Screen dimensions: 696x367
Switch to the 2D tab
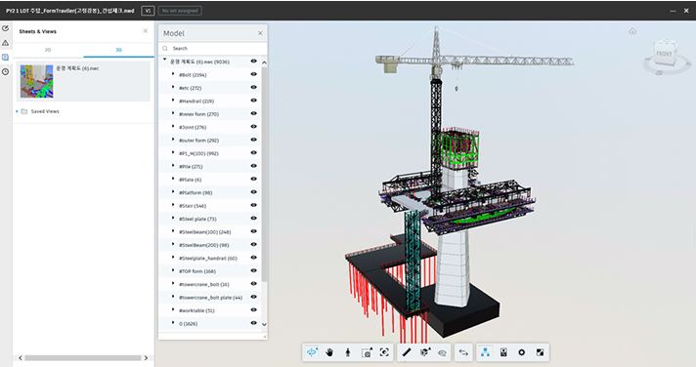[x=48, y=50]
